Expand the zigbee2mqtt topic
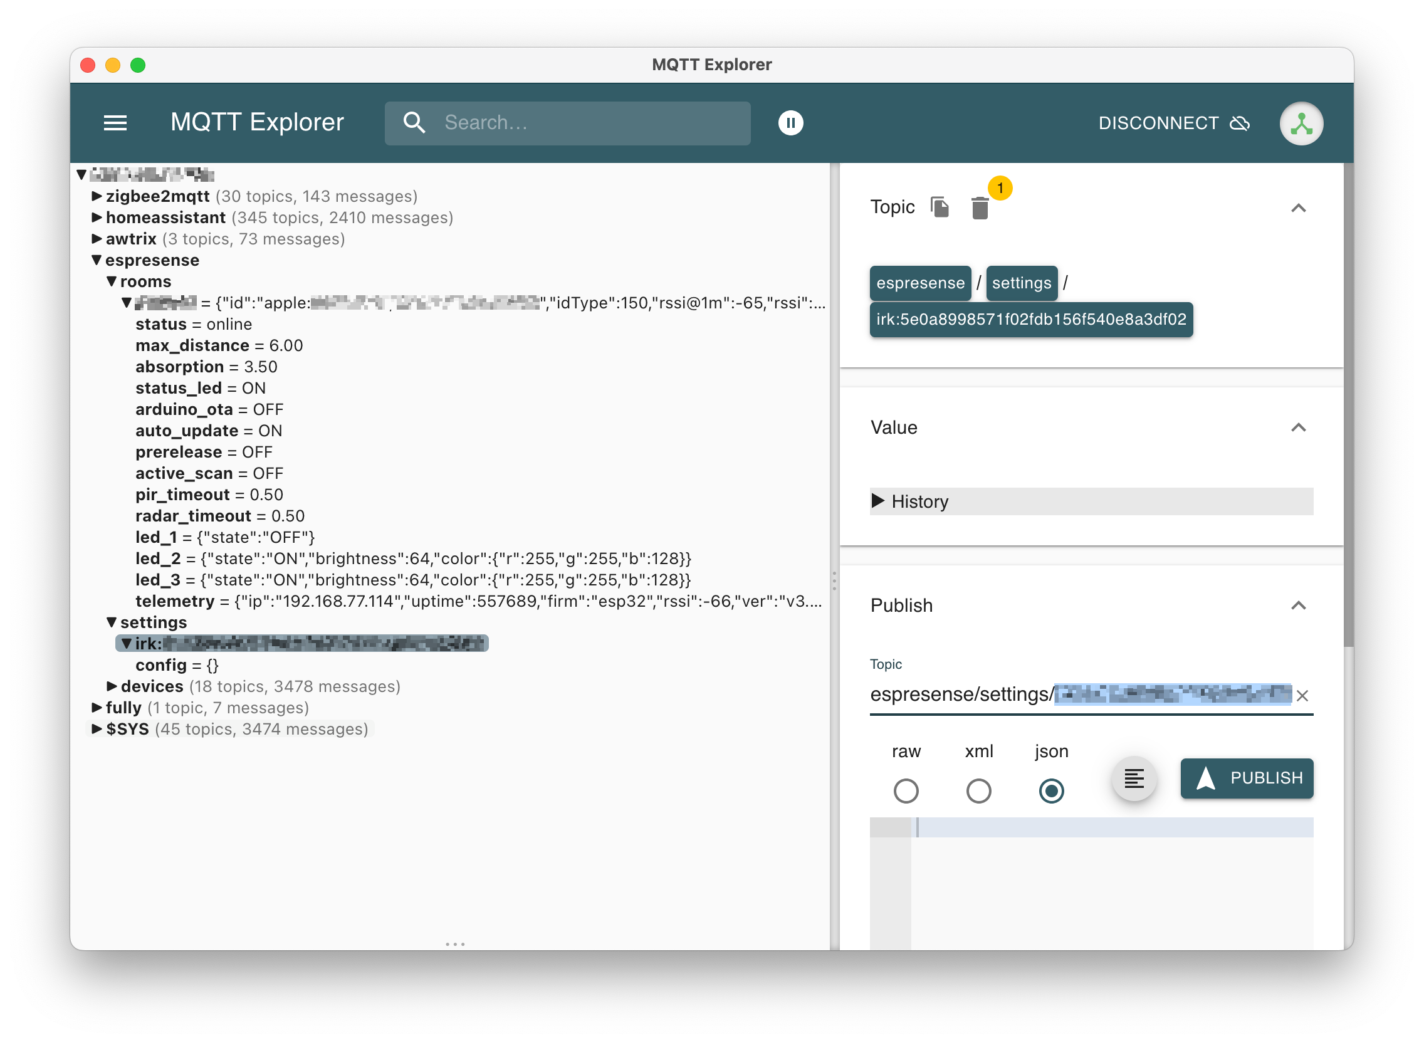This screenshot has height=1043, width=1424. [x=97, y=196]
